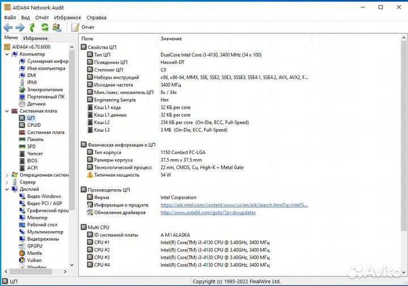The height and width of the screenshot is (286, 408).
Task: Open the Вид menu
Action: click(25, 18)
